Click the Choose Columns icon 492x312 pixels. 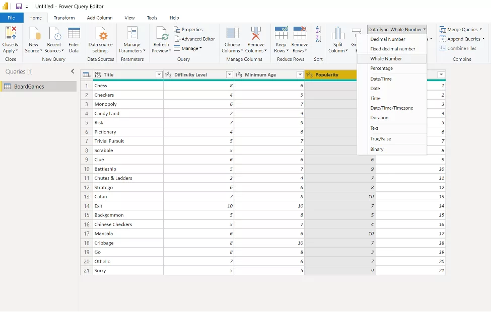(x=232, y=33)
